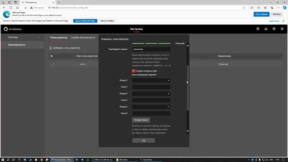Click Редактор link for admin row
The width and height of the screenshot is (288, 162).
(x=223, y=64)
